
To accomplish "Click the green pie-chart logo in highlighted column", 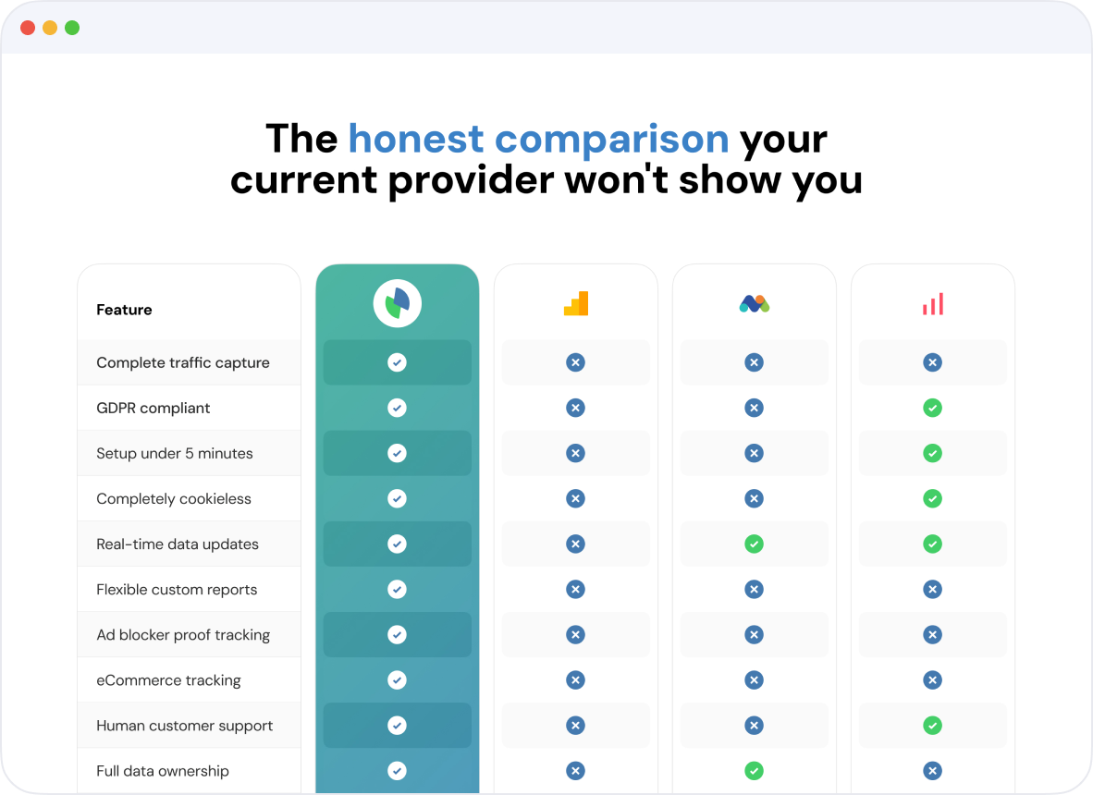I will (x=398, y=304).
